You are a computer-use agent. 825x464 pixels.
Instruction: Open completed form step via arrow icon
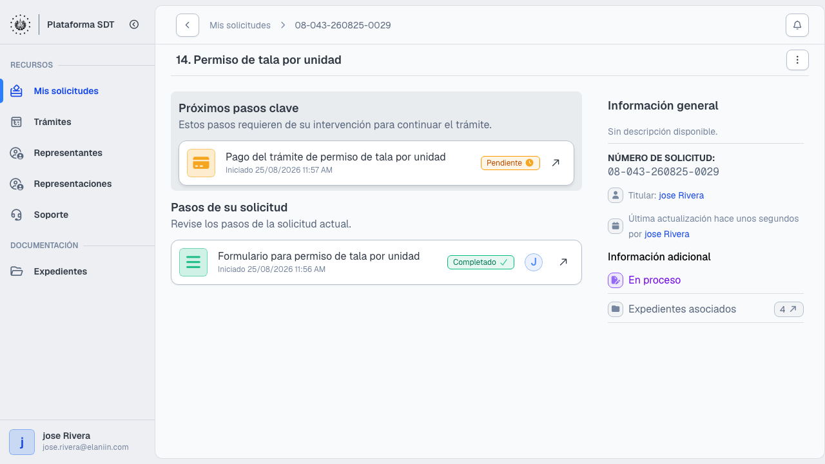563,262
